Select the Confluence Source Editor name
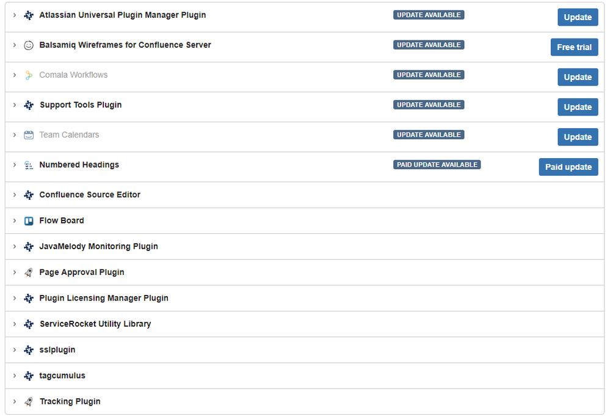Image resolution: width=610 pixels, height=419 pixels. tap(90, 195)
